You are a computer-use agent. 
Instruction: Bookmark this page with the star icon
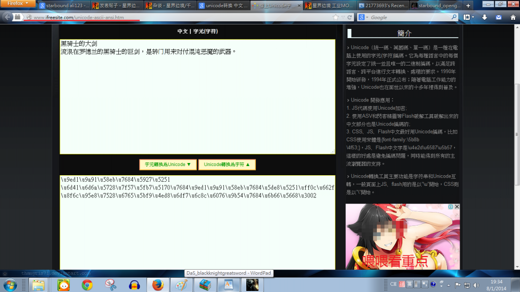(336, 17)
